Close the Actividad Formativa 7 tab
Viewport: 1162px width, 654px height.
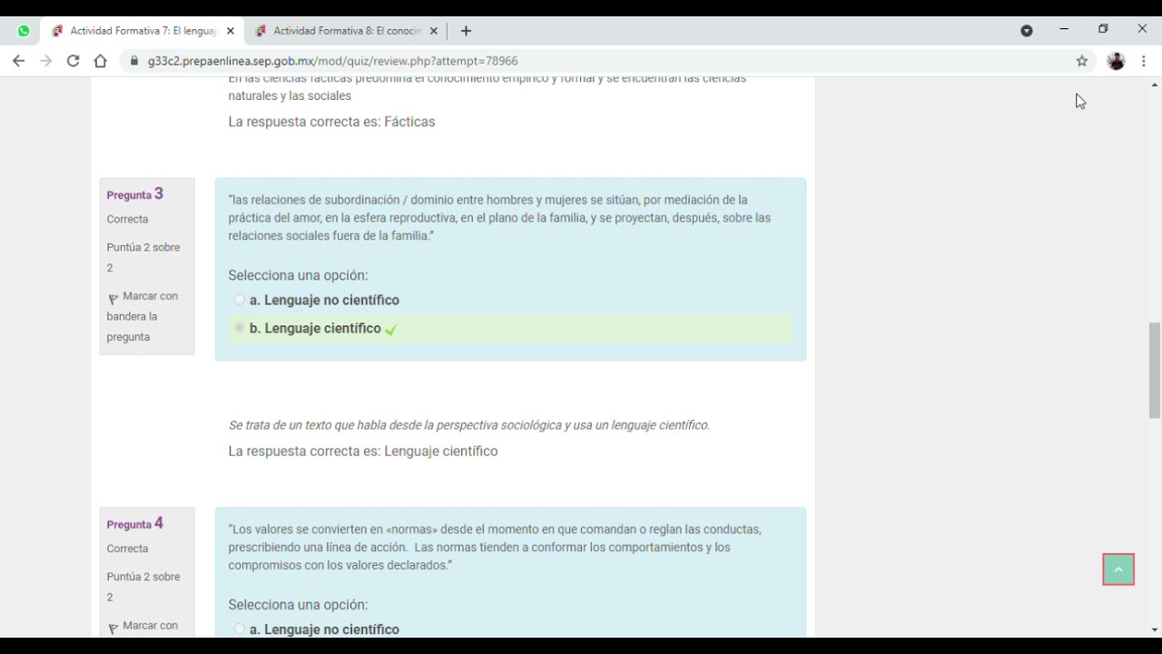click(230, 31)
